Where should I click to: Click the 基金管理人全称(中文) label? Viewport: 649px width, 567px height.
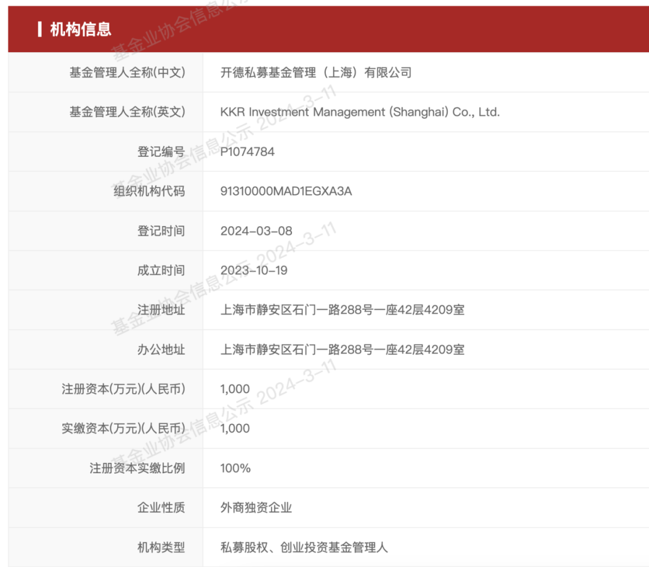127,73
